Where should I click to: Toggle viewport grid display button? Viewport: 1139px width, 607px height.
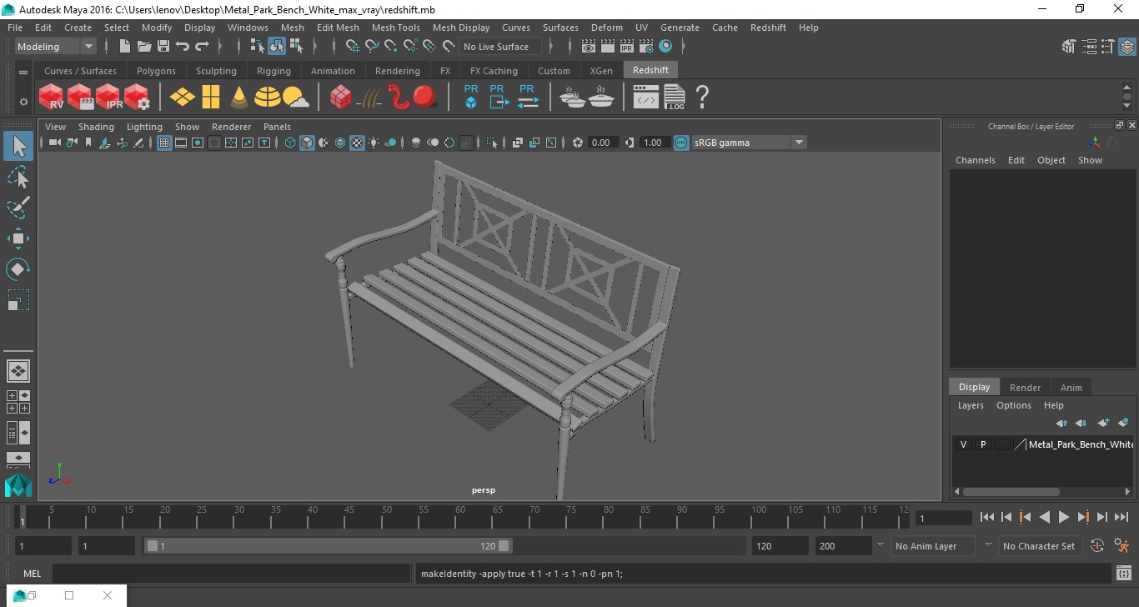pyautogui.click(x=164, y=143)
